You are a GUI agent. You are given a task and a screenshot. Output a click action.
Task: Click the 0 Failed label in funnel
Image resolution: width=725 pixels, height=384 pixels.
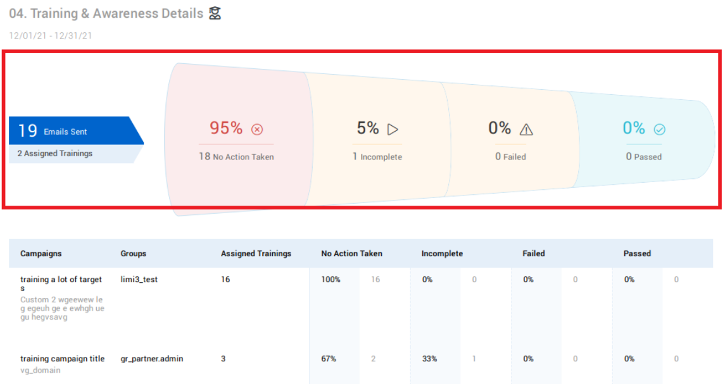[x=510, y=157]
